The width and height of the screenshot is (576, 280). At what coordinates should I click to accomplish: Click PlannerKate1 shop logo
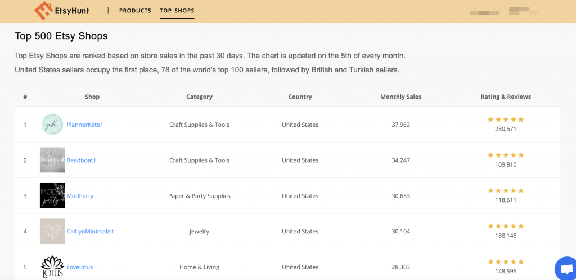52,125
